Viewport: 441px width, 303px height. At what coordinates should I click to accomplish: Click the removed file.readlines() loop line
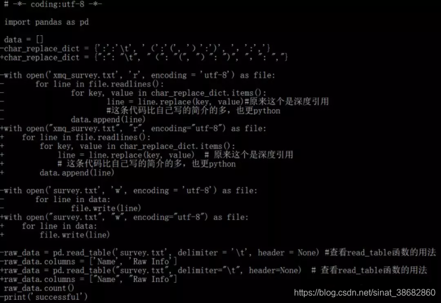[100, 84]
